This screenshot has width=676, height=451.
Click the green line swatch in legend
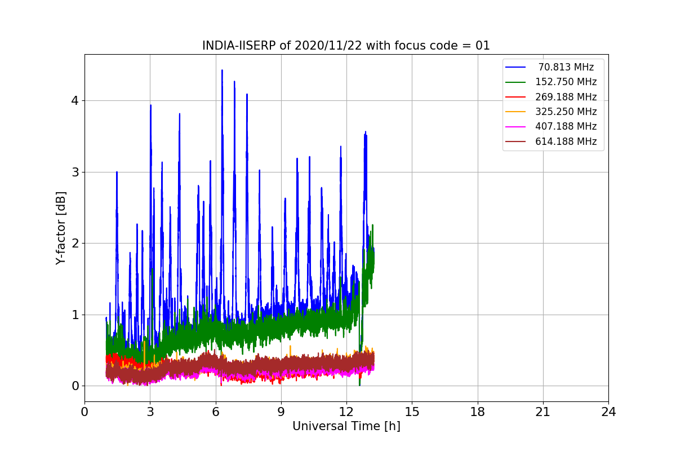(x=515, y=82)
